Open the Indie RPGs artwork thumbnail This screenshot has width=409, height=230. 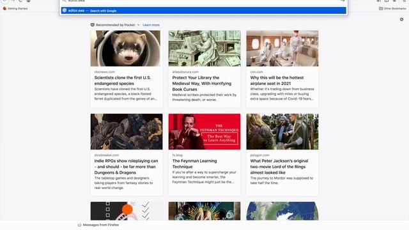coord(127,132)
